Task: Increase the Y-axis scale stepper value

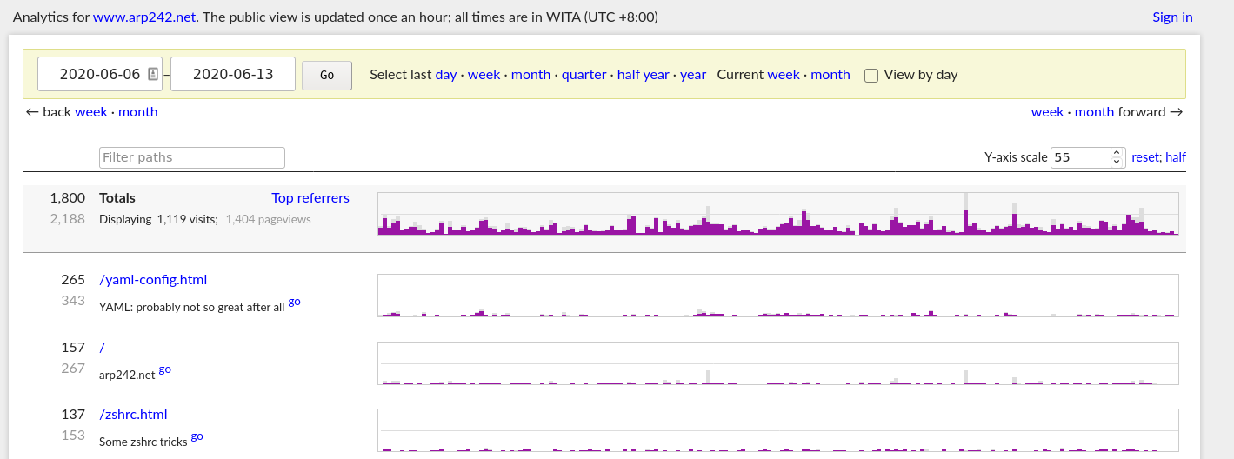Action: coord(1117,154)
